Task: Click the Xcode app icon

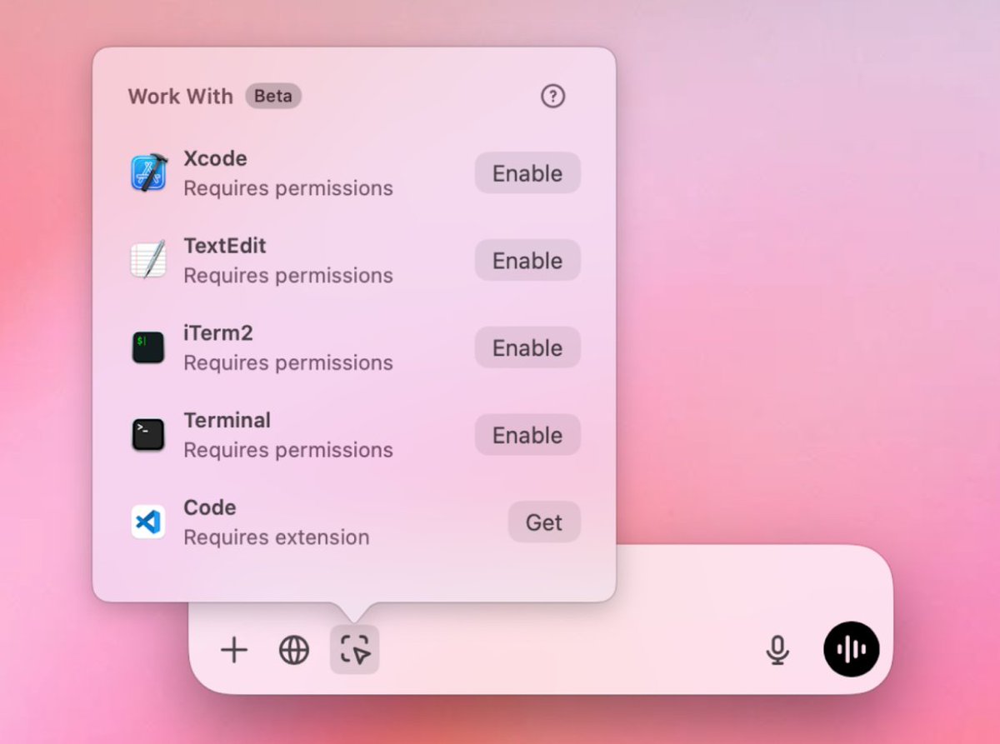Action: 149,173
